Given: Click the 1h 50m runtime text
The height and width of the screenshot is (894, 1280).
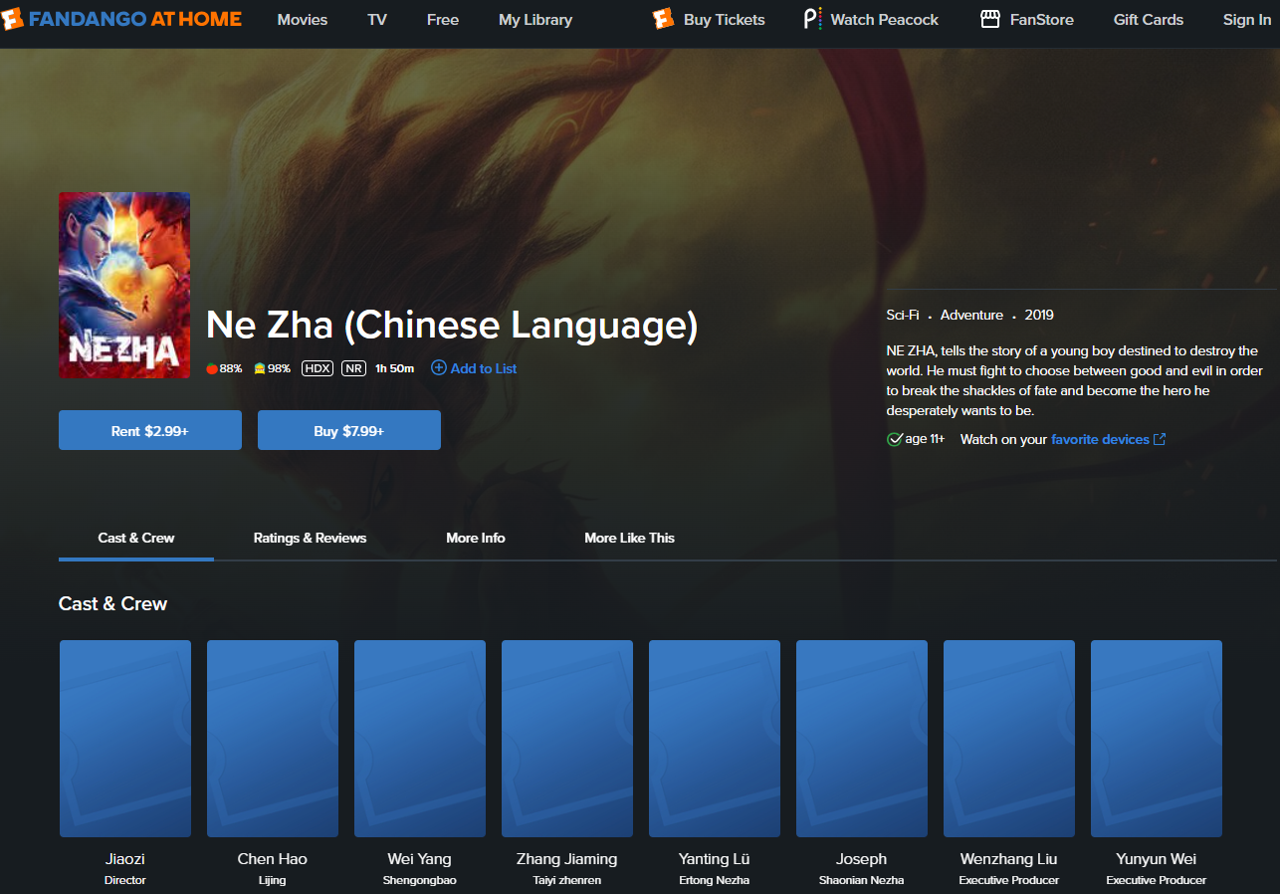Looking at the screenshot, I should point(394,368).
